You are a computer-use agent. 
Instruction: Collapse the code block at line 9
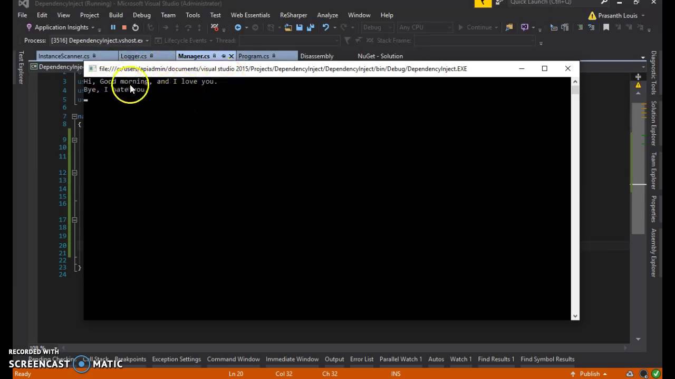[74, 139]
